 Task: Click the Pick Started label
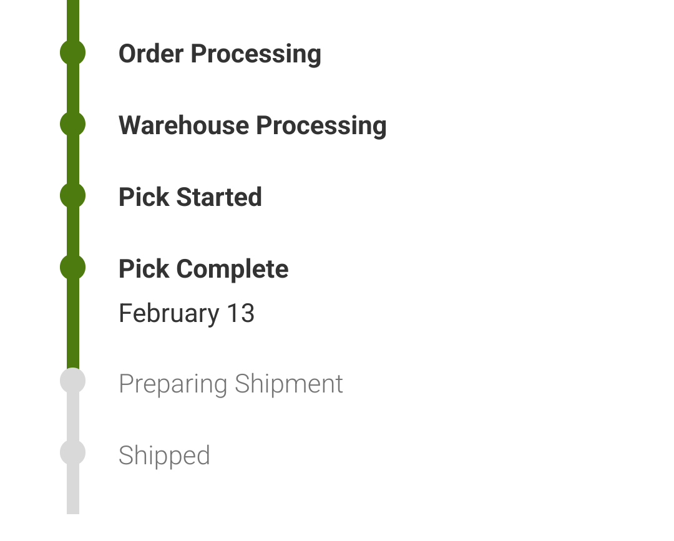(190, 197)
